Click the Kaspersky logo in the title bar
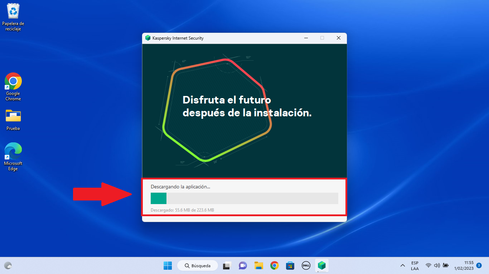The image size is (489, 274). click(x=148, y=38)
